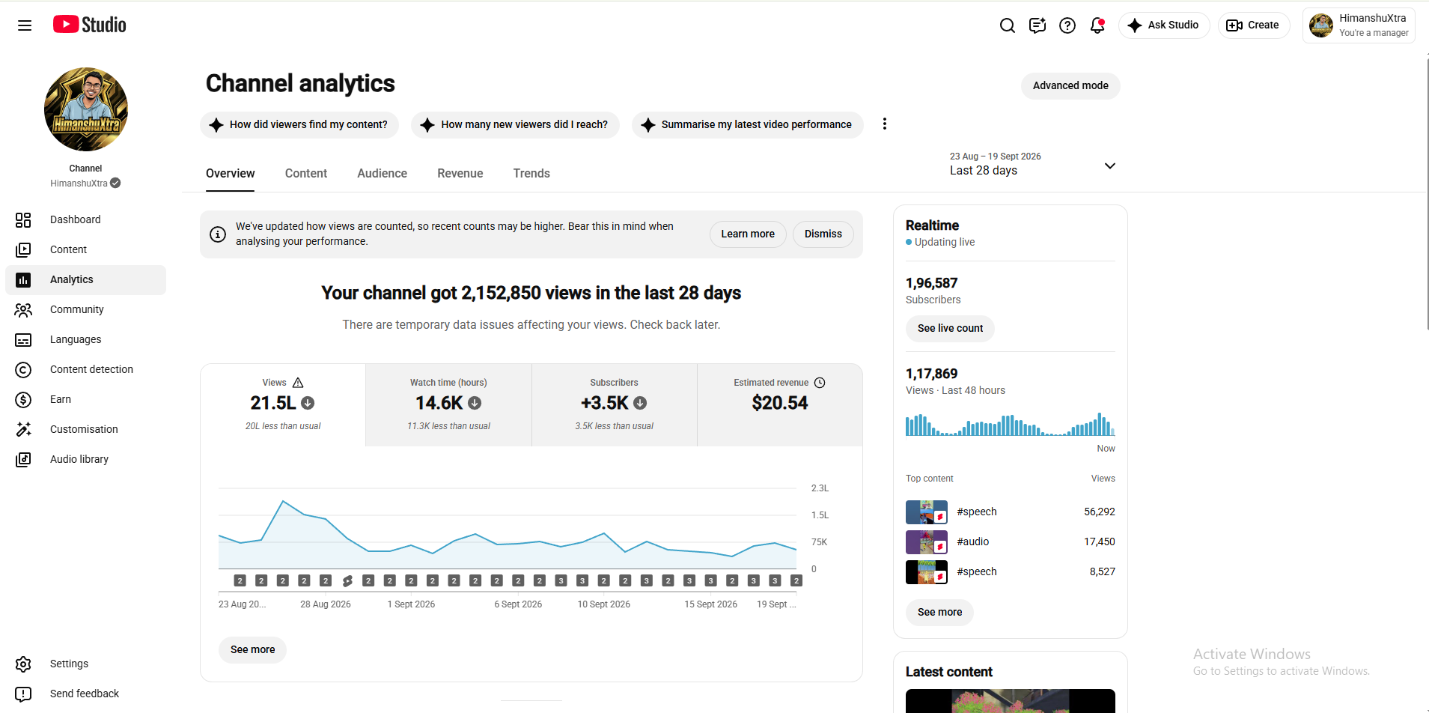This screenshot has height=713, width=1429.
Task: Click the channel profile picture in sidebar
Action: 86,109
